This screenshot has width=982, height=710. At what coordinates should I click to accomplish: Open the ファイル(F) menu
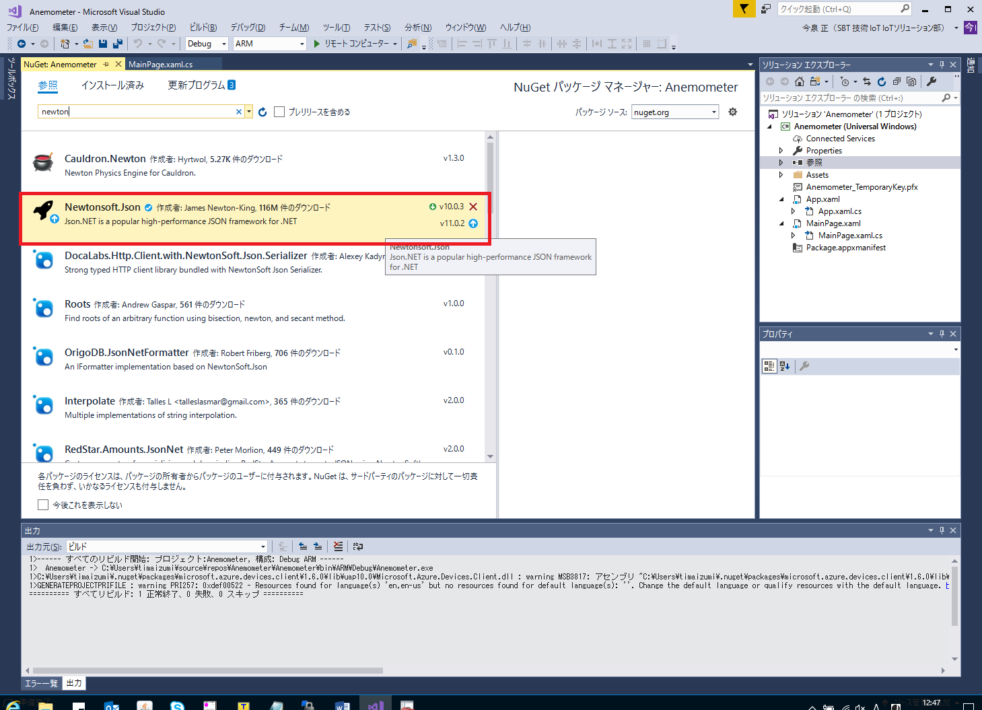(22, 28)
